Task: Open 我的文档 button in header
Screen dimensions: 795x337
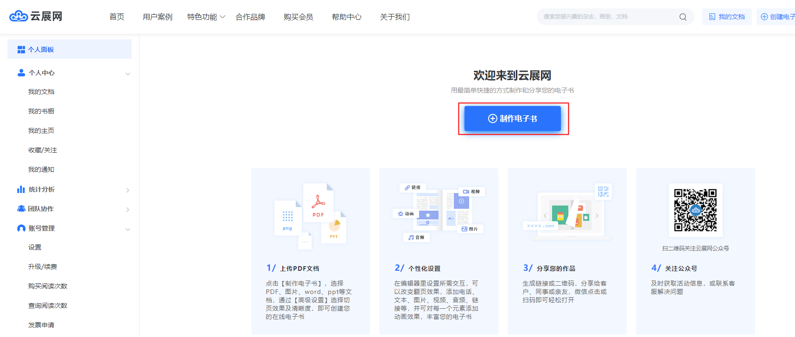Action: pos(727,17)
